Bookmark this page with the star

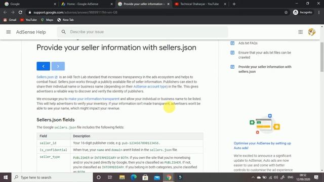286,12
